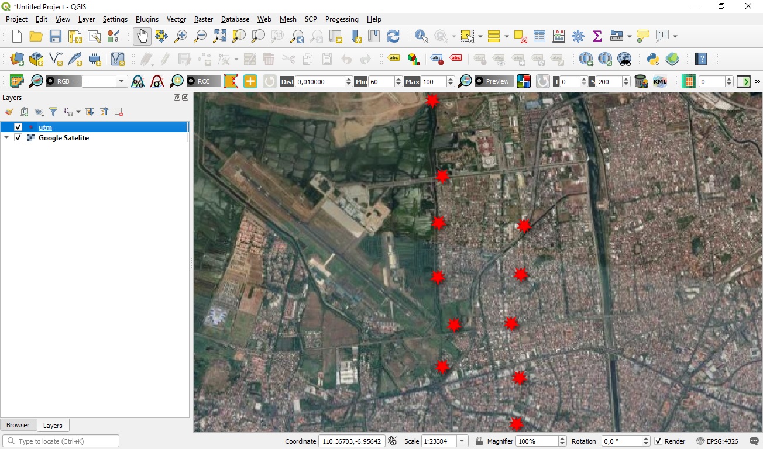
Task: Create a new project with blank page icon
Action: click(x=17, y=36)
